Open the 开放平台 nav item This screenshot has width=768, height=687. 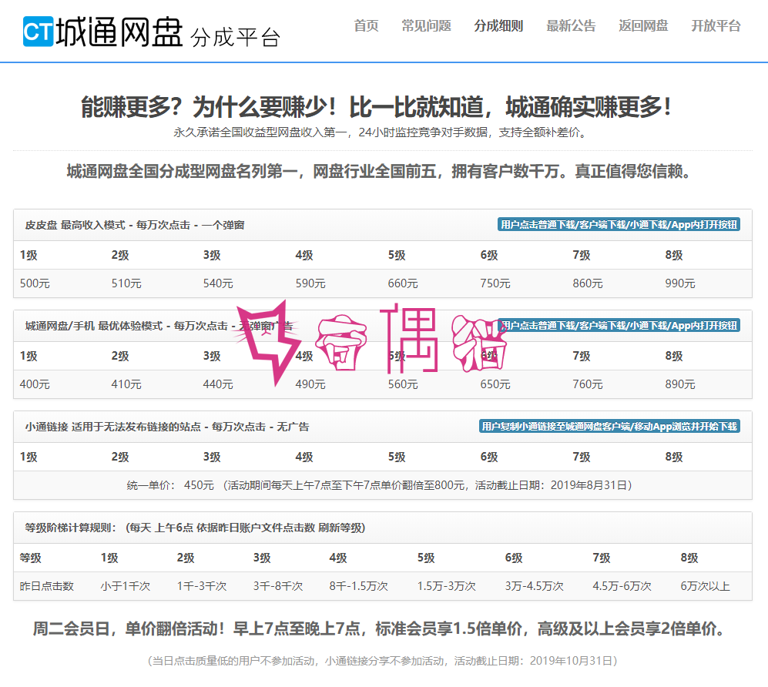pos(716,25)
